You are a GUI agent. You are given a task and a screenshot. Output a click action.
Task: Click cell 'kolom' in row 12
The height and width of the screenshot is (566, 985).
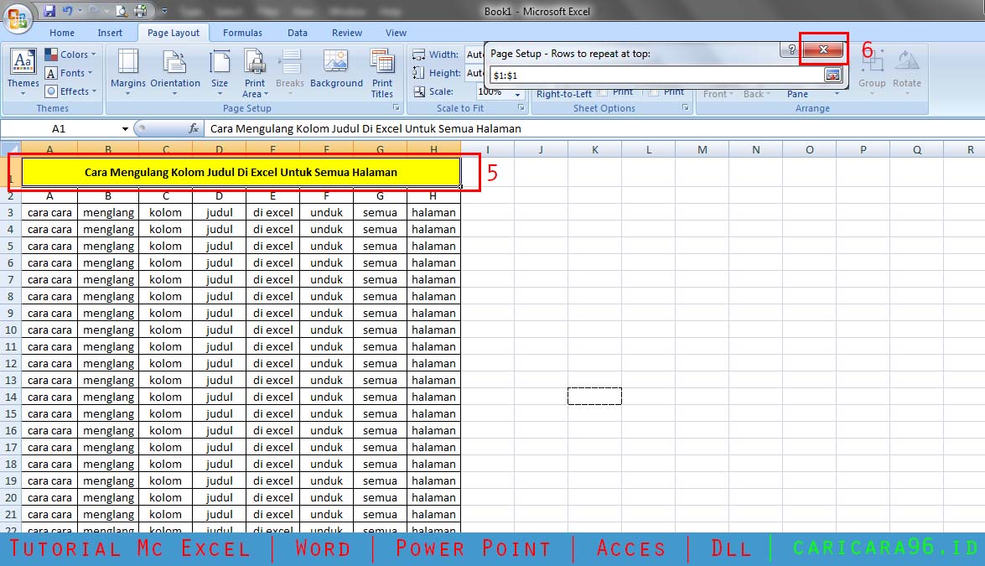(166, 363)
